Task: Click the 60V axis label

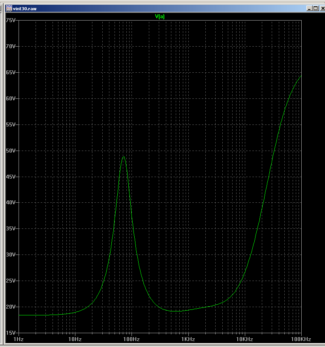Action: pyautogui.click(x=11, y=98)
